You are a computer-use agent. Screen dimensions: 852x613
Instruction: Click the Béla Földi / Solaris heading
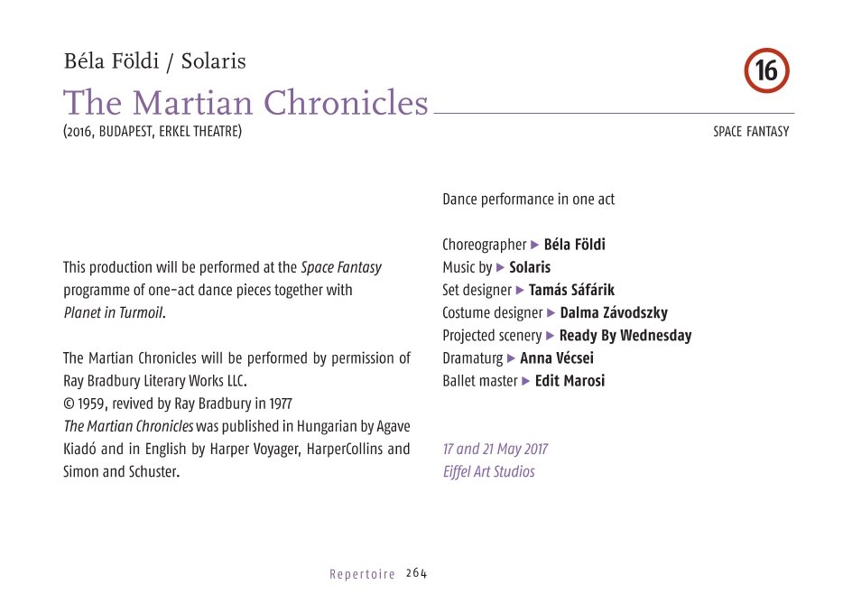tap(154, 62)
